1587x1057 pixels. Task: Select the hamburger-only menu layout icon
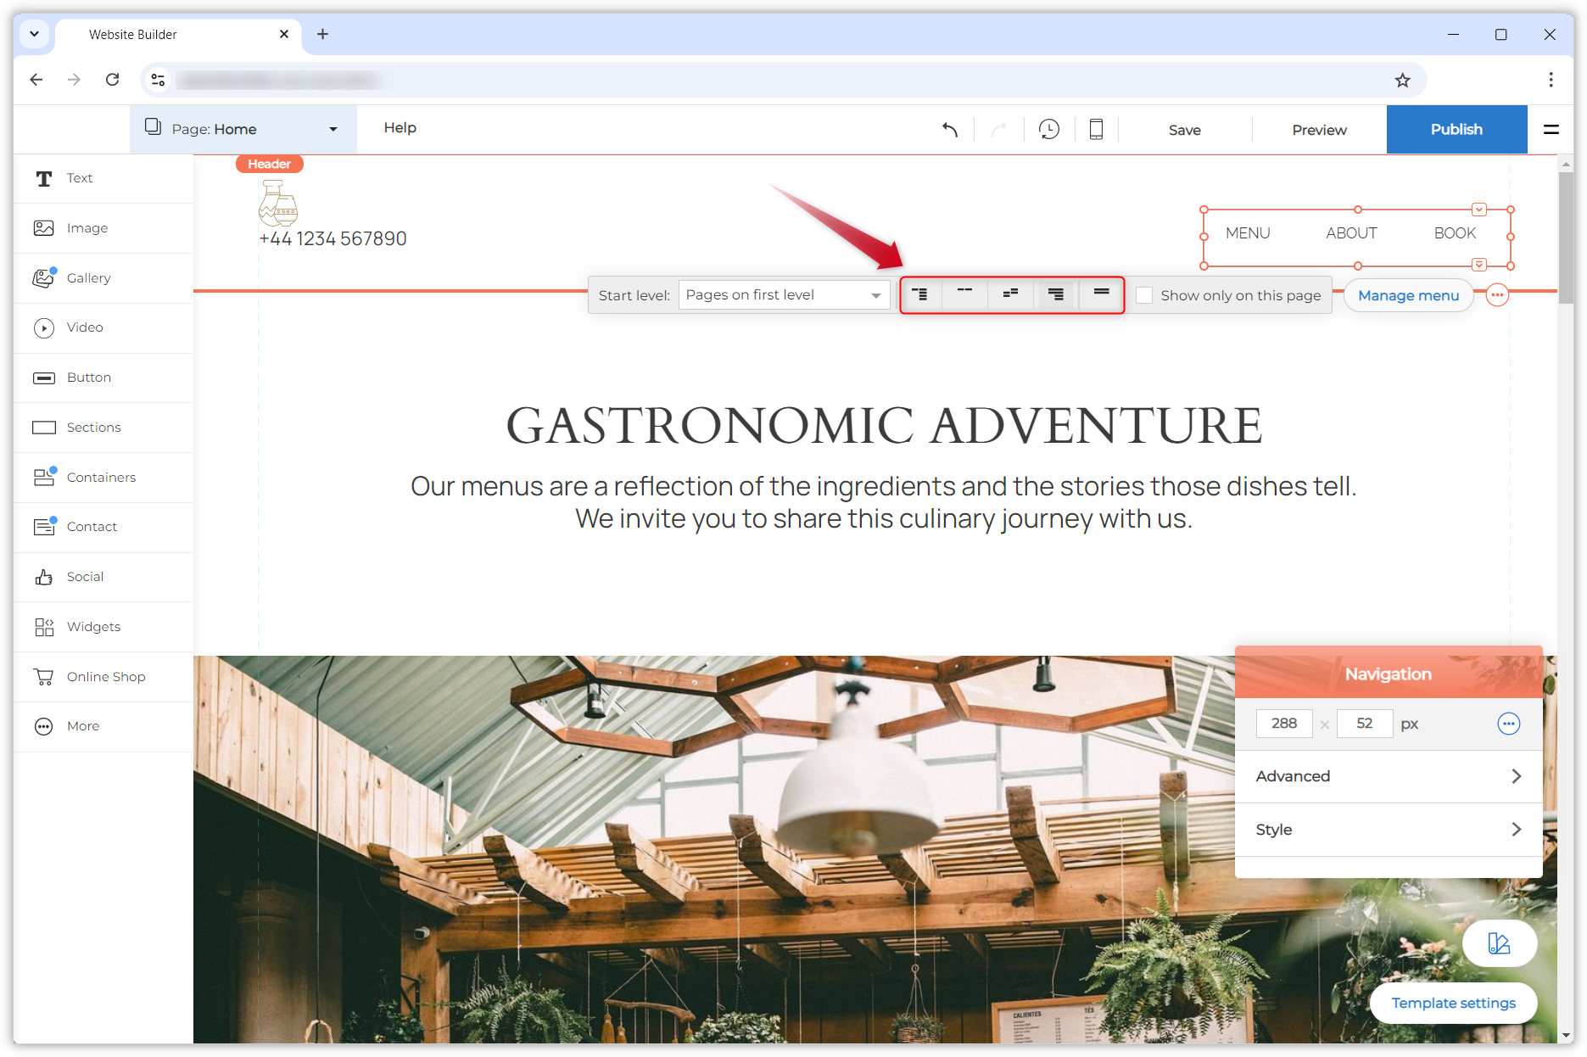(x=1100, y=294)
